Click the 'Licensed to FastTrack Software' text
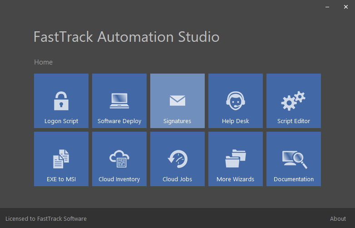The image size is (355, 228). tap(46, 218)
